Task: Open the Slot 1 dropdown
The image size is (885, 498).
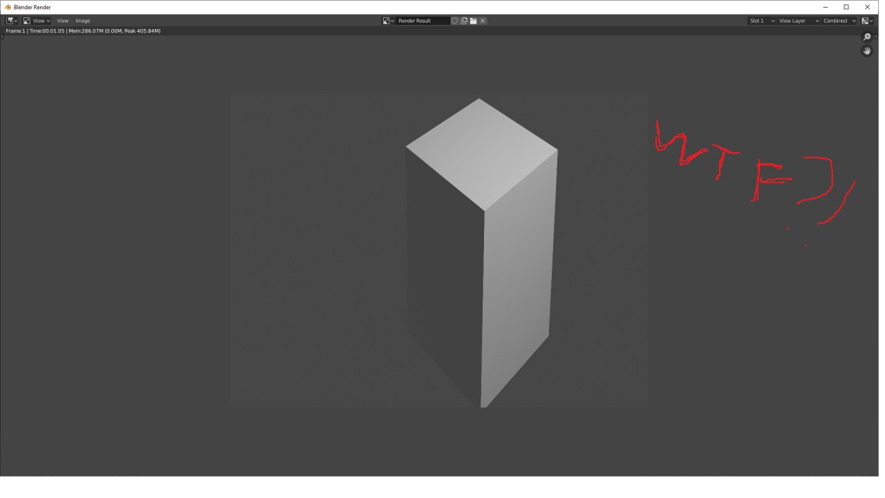Action: point(761,21)
